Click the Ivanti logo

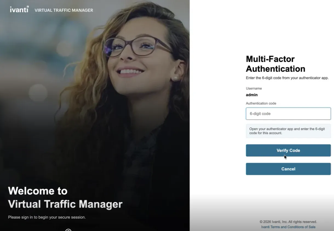point(19,10)
